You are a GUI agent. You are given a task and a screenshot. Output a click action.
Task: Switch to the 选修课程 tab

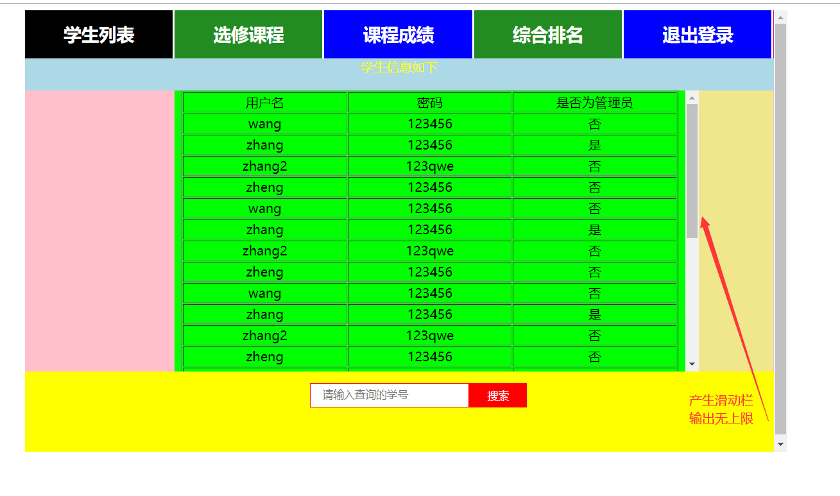pos(248,34)
